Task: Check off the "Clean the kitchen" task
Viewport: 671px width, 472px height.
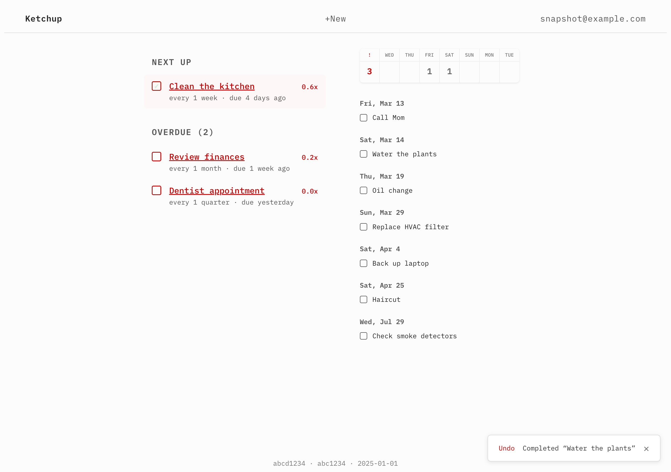Action: pyautogui.click(x=156, y=86)
